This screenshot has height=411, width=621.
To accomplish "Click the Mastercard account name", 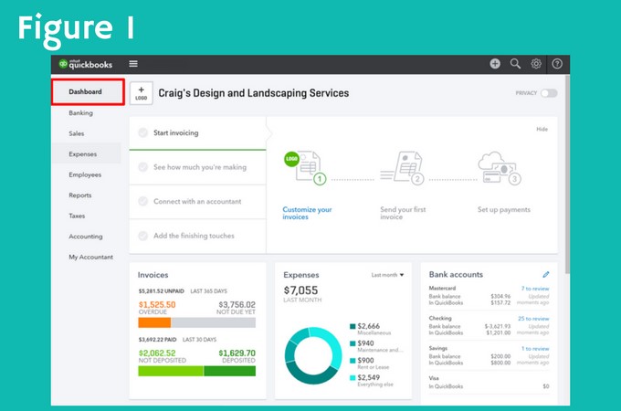I will pyautogui.click(x=442, y=288).
